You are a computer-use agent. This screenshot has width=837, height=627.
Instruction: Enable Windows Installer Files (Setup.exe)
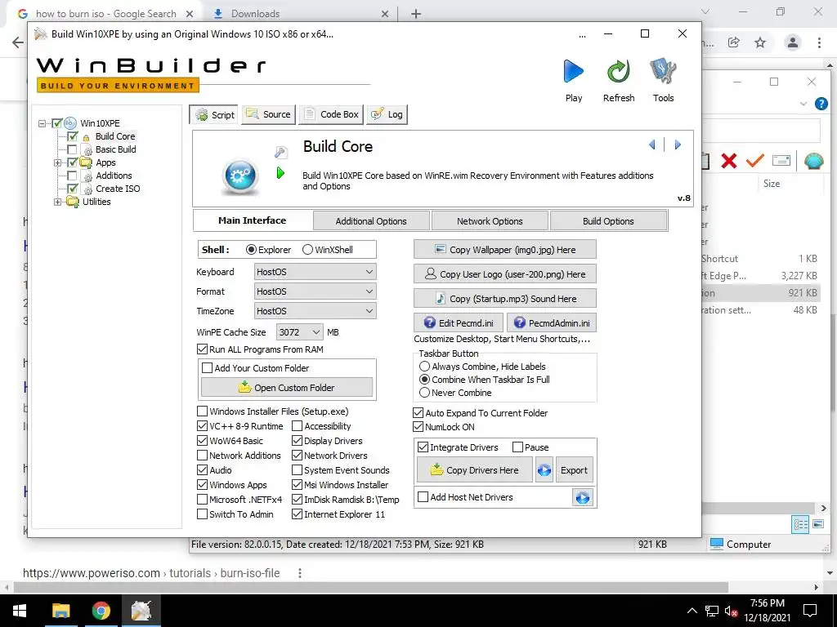tap(203, 411)
